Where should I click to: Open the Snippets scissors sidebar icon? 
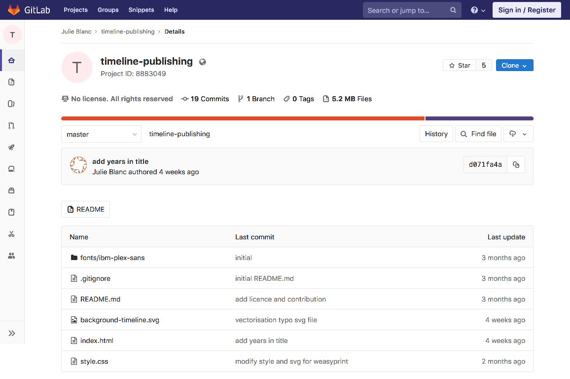pyautogui.click(x=12, y=234)
